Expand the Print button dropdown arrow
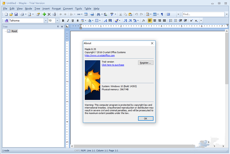 pyautogui.click(x=26, y=14)
